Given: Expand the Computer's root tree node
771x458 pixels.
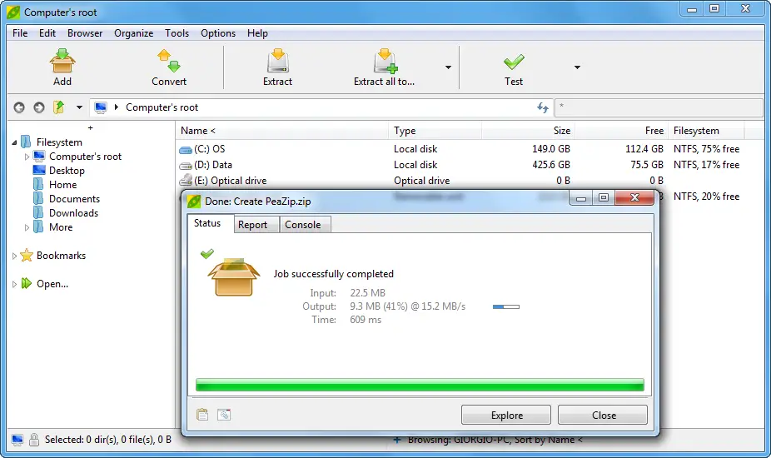Looking at the screenshot, I should pyautogui.click(x=27, y=157).
